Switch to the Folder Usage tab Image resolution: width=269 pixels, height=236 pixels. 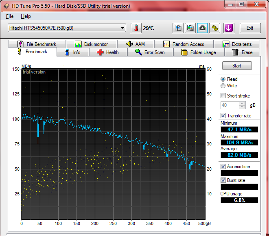coord(199,52)
